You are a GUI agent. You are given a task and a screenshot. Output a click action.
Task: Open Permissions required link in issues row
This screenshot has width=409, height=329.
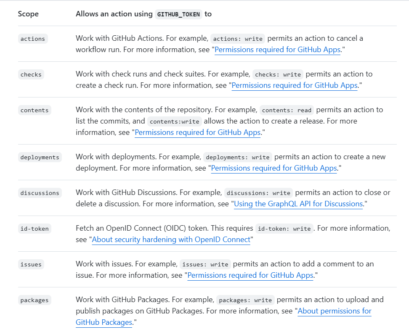point(250,275)
